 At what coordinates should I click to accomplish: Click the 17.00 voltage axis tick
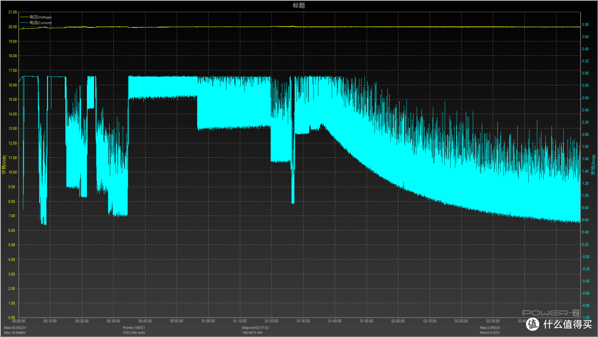(x=13, y=70)
